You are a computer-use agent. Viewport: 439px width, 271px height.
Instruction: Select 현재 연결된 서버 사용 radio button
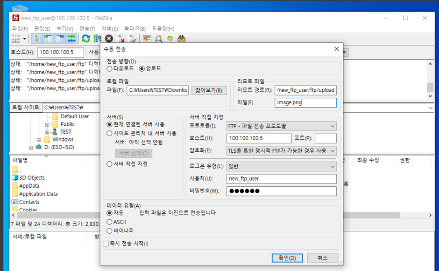(x=109, y=124)
